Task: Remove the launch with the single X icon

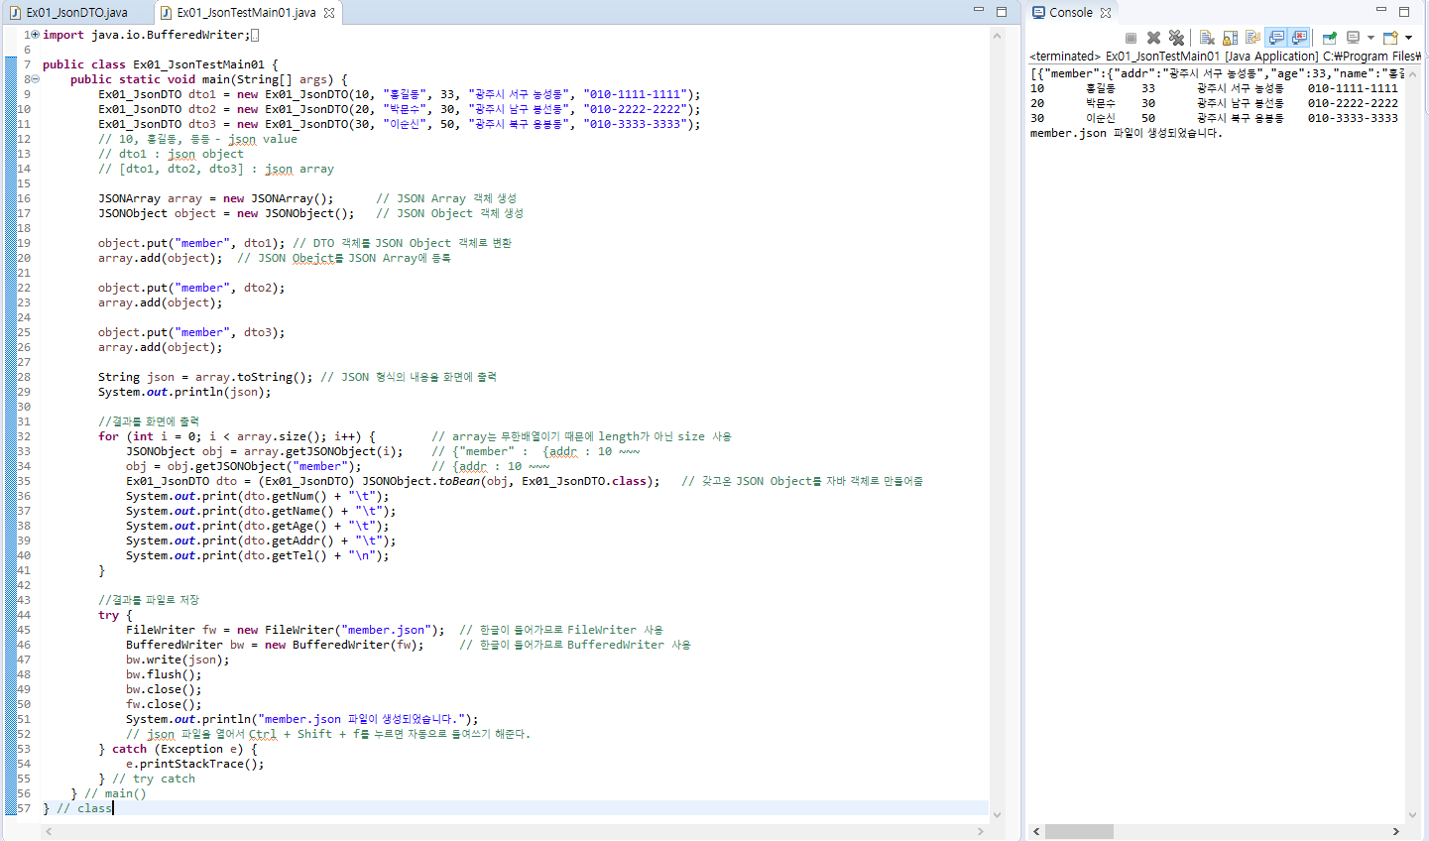Action: coord(1153,38)
